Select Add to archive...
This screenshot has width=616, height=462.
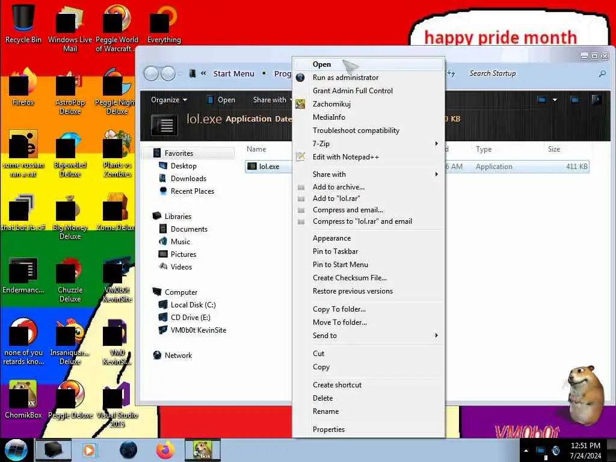coord(369,187)
